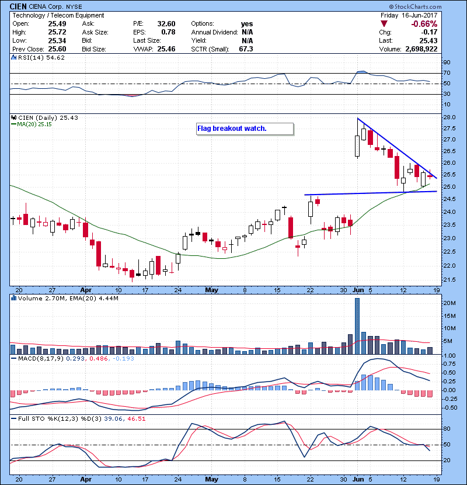Click the Prev Close value 25.60
Image resolution: width=467 pixels, height=485 pixels.
point(57,49)
